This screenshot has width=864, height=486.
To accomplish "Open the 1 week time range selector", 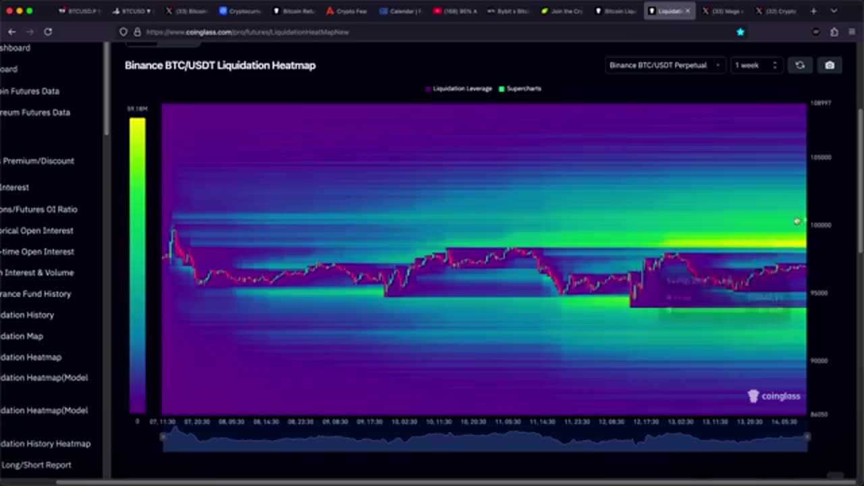I will coord(756,65).
